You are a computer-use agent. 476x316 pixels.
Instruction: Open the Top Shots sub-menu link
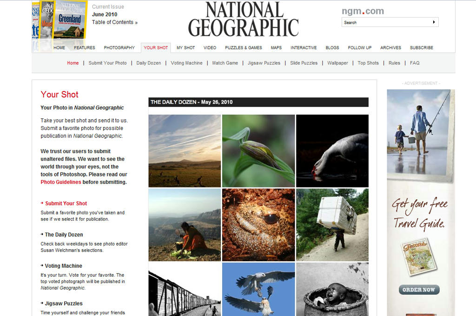[x=368, y=63]
